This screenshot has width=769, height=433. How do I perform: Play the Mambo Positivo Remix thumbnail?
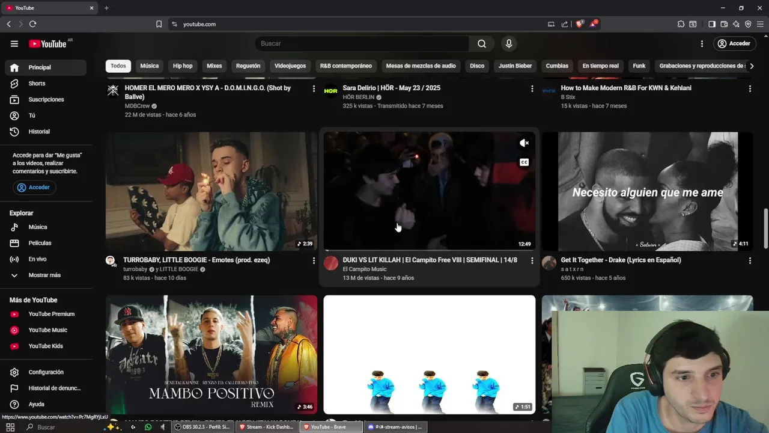coord(211,354)
